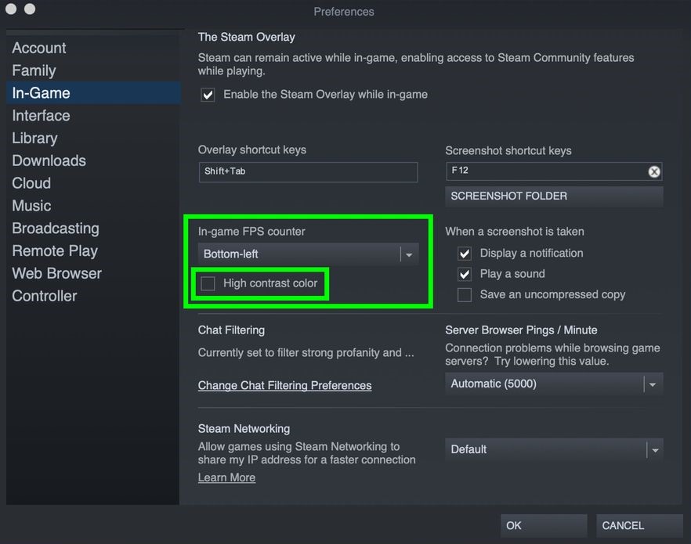Go to the Interface settings section
The height and width of the screenshot is (544, 691).
click(x=41, y=116)
